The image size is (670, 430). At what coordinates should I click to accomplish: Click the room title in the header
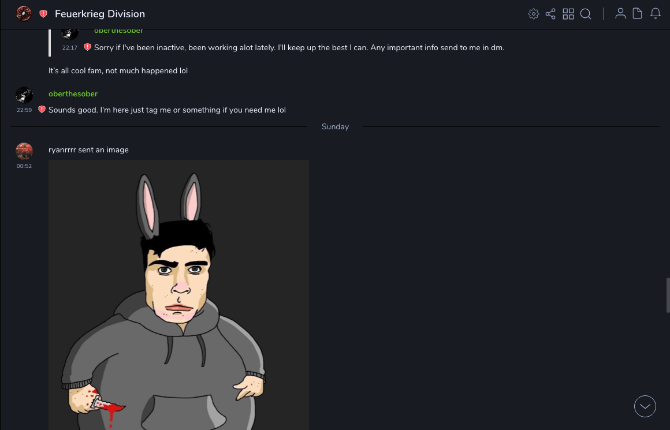100,14
